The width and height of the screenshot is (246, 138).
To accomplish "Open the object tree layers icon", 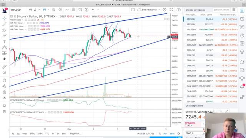I will [x=4, y=106].
